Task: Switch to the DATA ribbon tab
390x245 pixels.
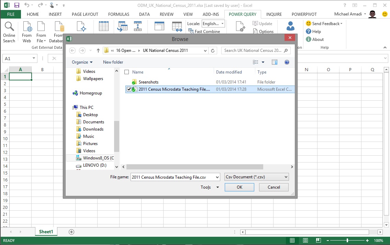Action: click(145, 14)
